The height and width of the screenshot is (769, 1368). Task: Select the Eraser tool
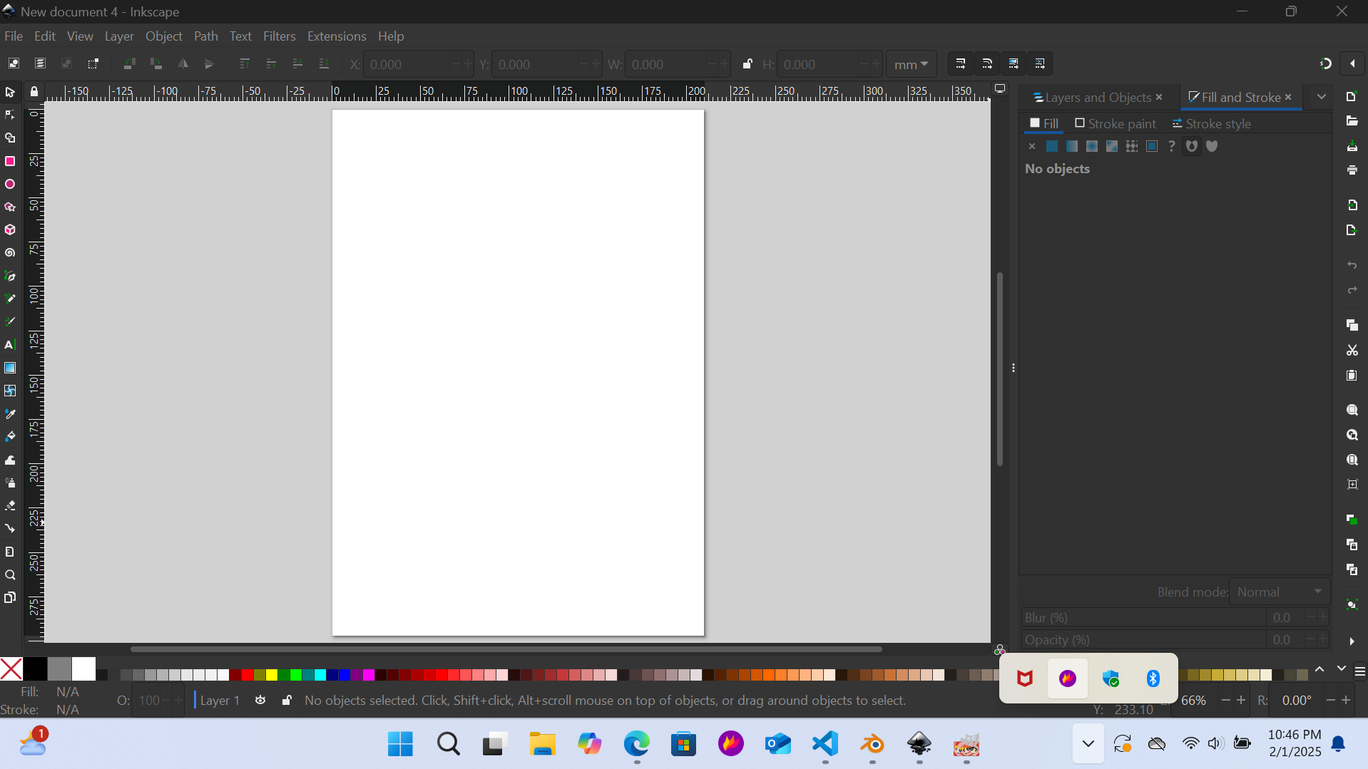(x=10, y=506)
